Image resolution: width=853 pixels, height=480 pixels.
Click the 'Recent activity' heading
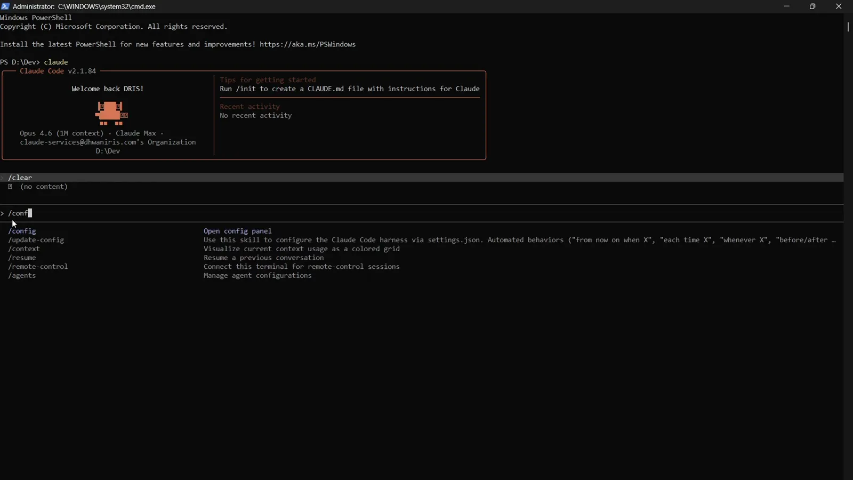(250, 107)
